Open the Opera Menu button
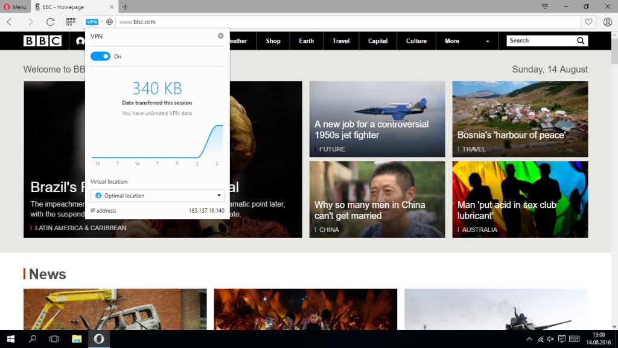618x348 pixels. tap(14, 7)
